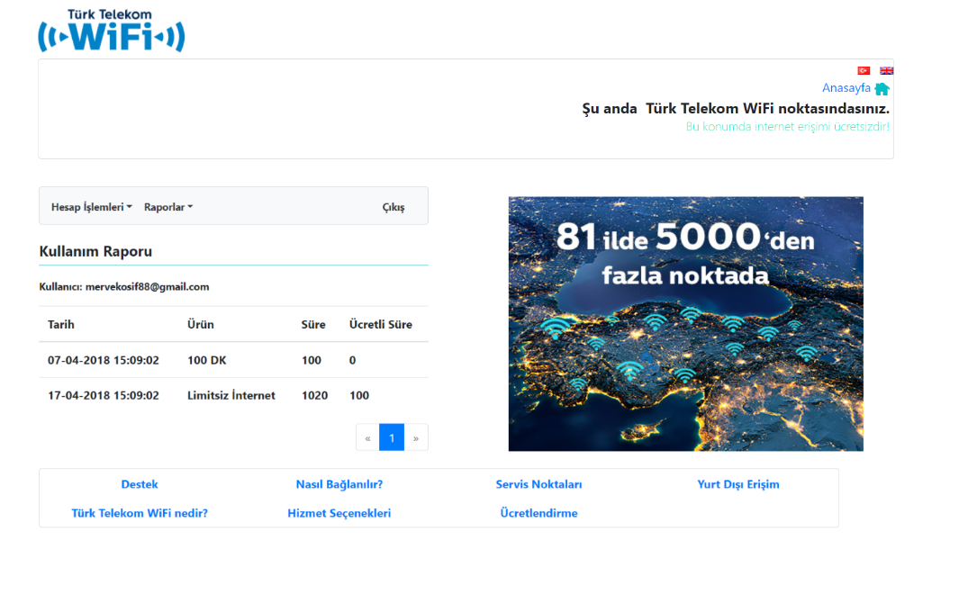Select the 17-04-2018 15:09:02 date cell

coord(104,396)
